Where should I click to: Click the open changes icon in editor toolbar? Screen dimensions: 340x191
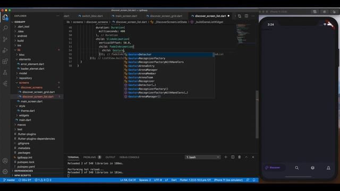click(240, 16)
